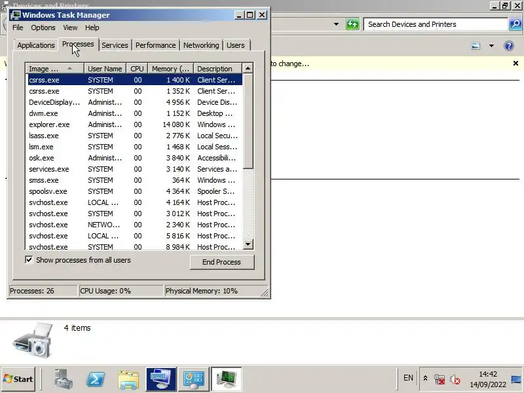The width and height of the screenshot is (524, 393).
Task: Select the DeviceDisplay... process row
Action: click(x=135, y=102)
